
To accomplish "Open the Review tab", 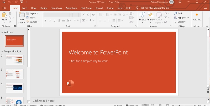I will click(110, 8).
